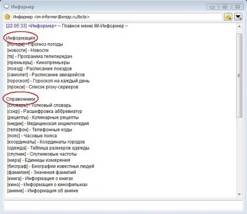Click the [кино] - Информация о кинофильмах line
Viewport: 247px width, 214px height.
(x=47, y=184)
